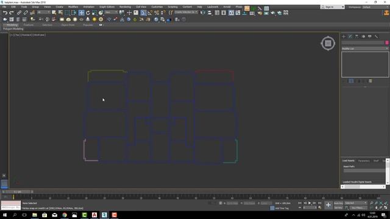This screenshot has height=219, width=390.
Task: Open the Selected key mode dropdown
Action: pyautogui.click(x=356, y=203)
